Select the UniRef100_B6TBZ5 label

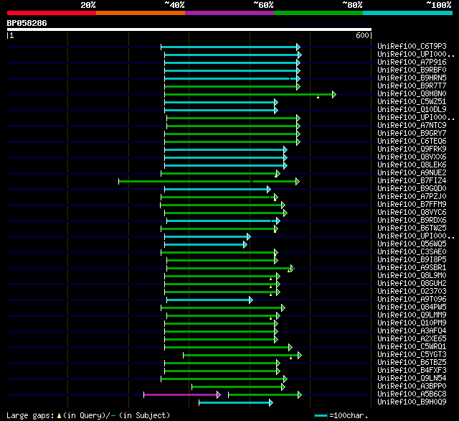412,363
